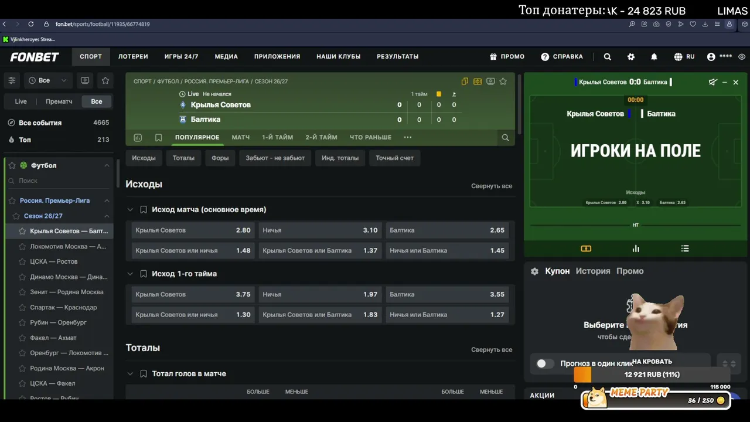Open coupon settings gear

(x=534, y=271)
